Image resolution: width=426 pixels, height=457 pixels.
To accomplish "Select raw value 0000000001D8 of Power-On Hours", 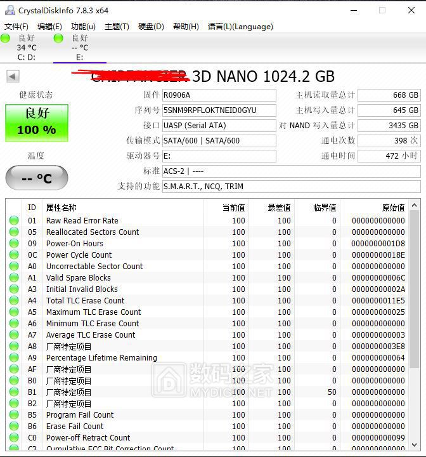I will pyautogui.click(x=378, y=244).
